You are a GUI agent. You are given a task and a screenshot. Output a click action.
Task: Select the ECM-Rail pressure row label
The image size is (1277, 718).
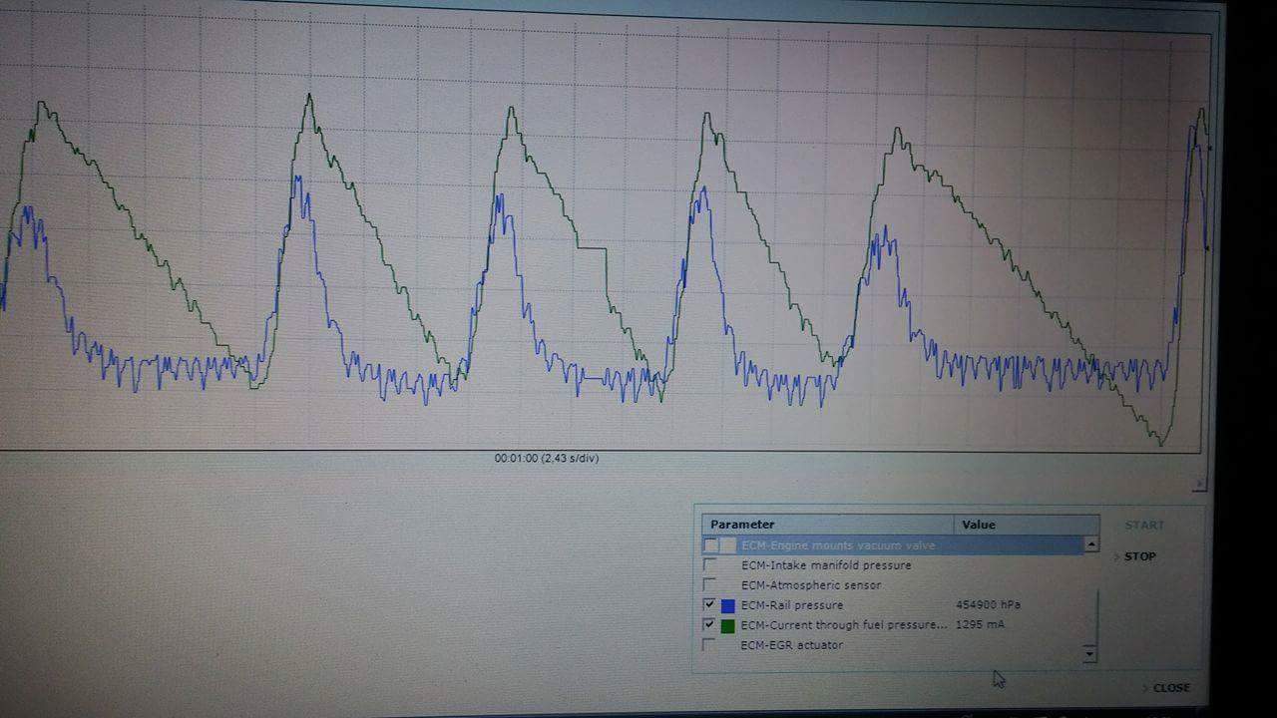coord(791,605)
